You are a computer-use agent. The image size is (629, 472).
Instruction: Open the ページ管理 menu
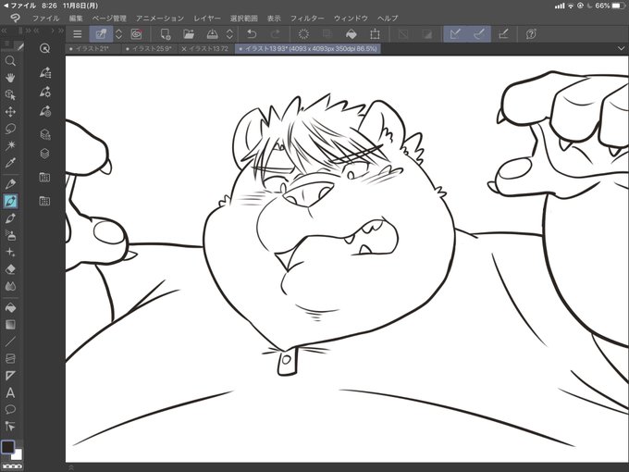109,19
